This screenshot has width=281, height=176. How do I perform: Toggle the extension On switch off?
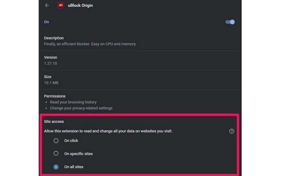(x=230, y=22)
